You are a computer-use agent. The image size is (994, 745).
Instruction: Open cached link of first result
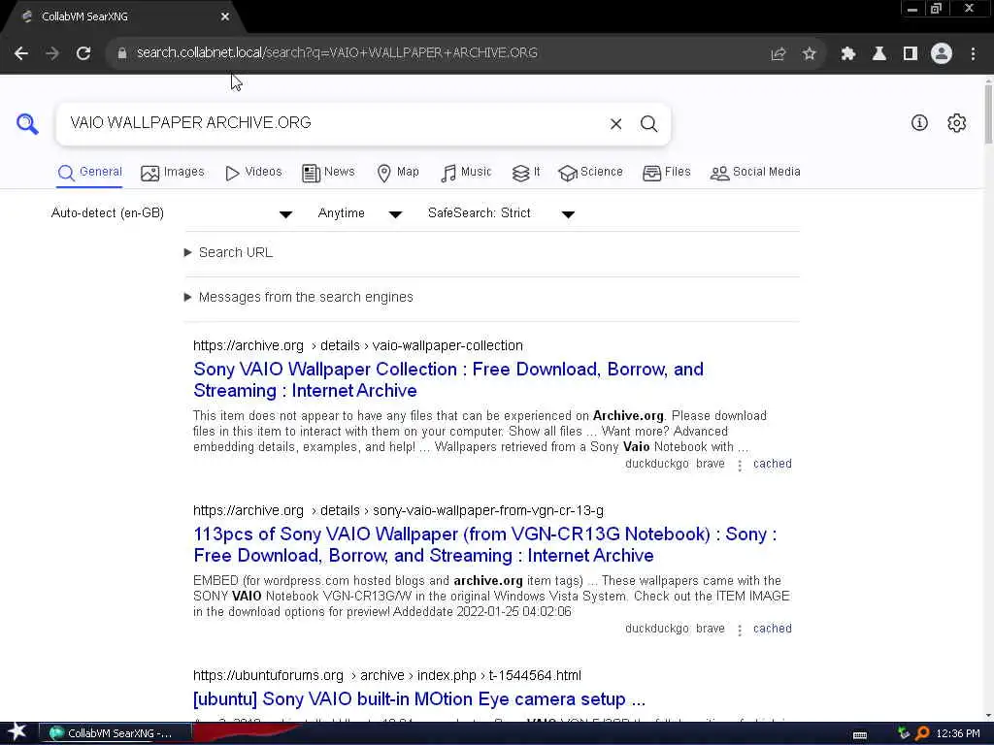(772, 464)
